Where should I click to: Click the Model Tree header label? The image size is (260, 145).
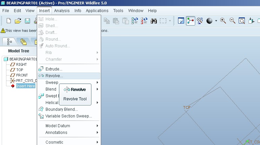19,51
